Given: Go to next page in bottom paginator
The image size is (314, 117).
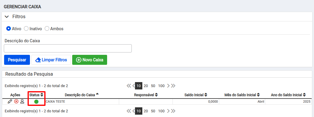Looking at the screenshot, I should click(x=168, y=111).
